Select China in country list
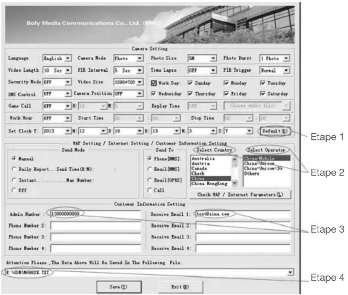348x295 pixels. click(211, 179)
